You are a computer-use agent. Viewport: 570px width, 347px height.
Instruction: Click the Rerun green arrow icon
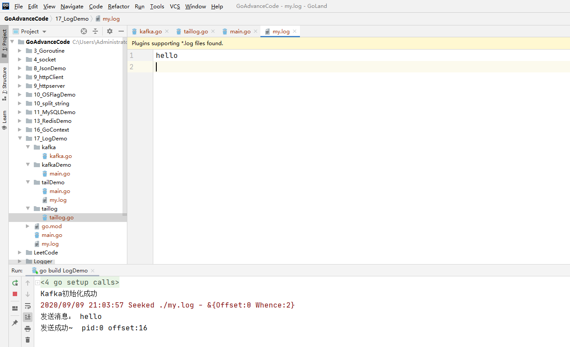15,283
